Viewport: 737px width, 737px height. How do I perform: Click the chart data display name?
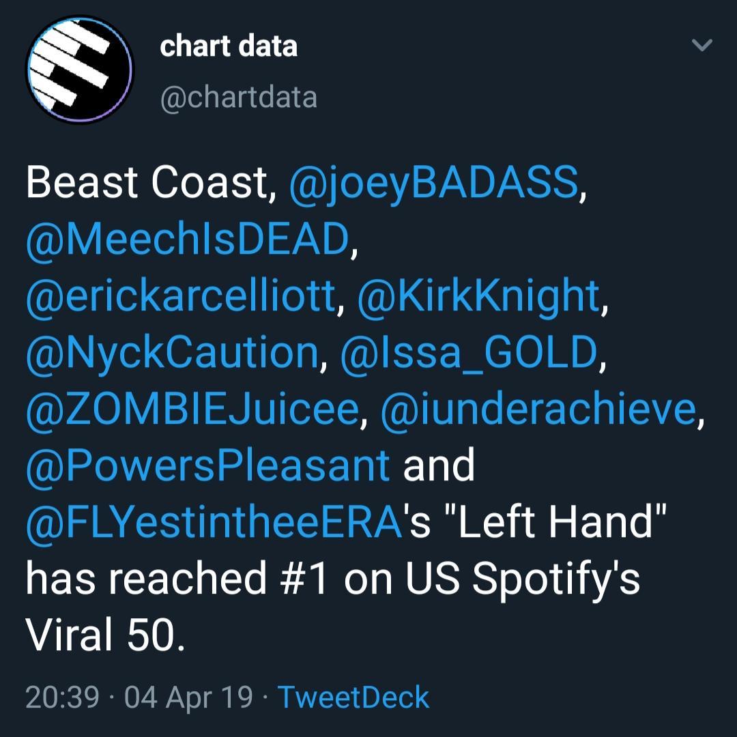pos(229,47)
